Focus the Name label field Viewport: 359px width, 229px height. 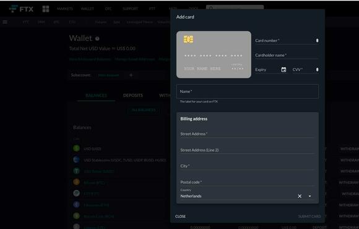(248, 91)
